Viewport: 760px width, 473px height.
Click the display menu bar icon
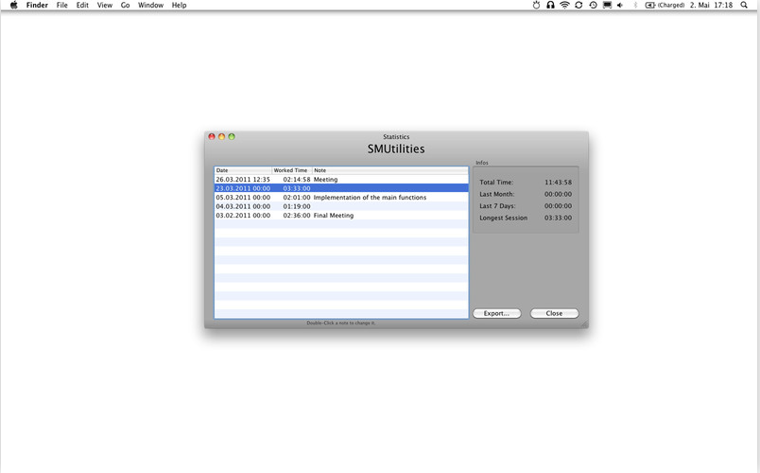607,5
